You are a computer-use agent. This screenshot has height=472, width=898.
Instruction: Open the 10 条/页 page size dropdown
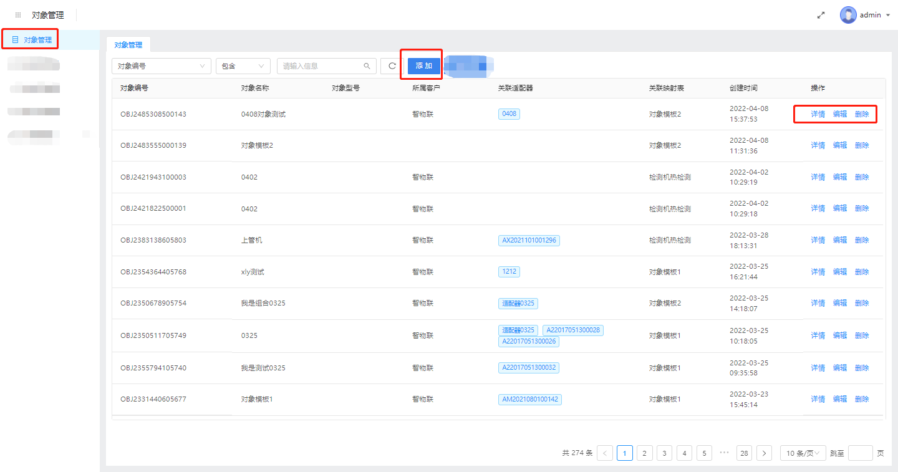803,453
